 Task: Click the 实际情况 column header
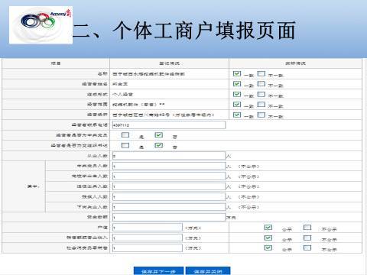295,63
